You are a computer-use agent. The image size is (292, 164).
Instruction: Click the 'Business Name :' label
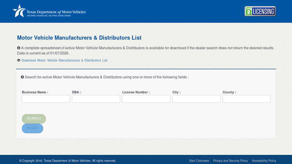click(35, 92)
